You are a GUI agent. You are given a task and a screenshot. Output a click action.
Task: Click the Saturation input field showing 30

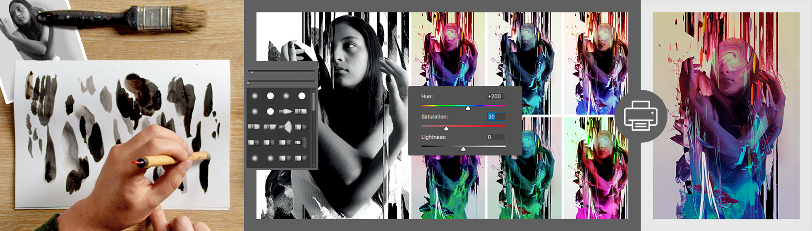click(x=495, y=117)
